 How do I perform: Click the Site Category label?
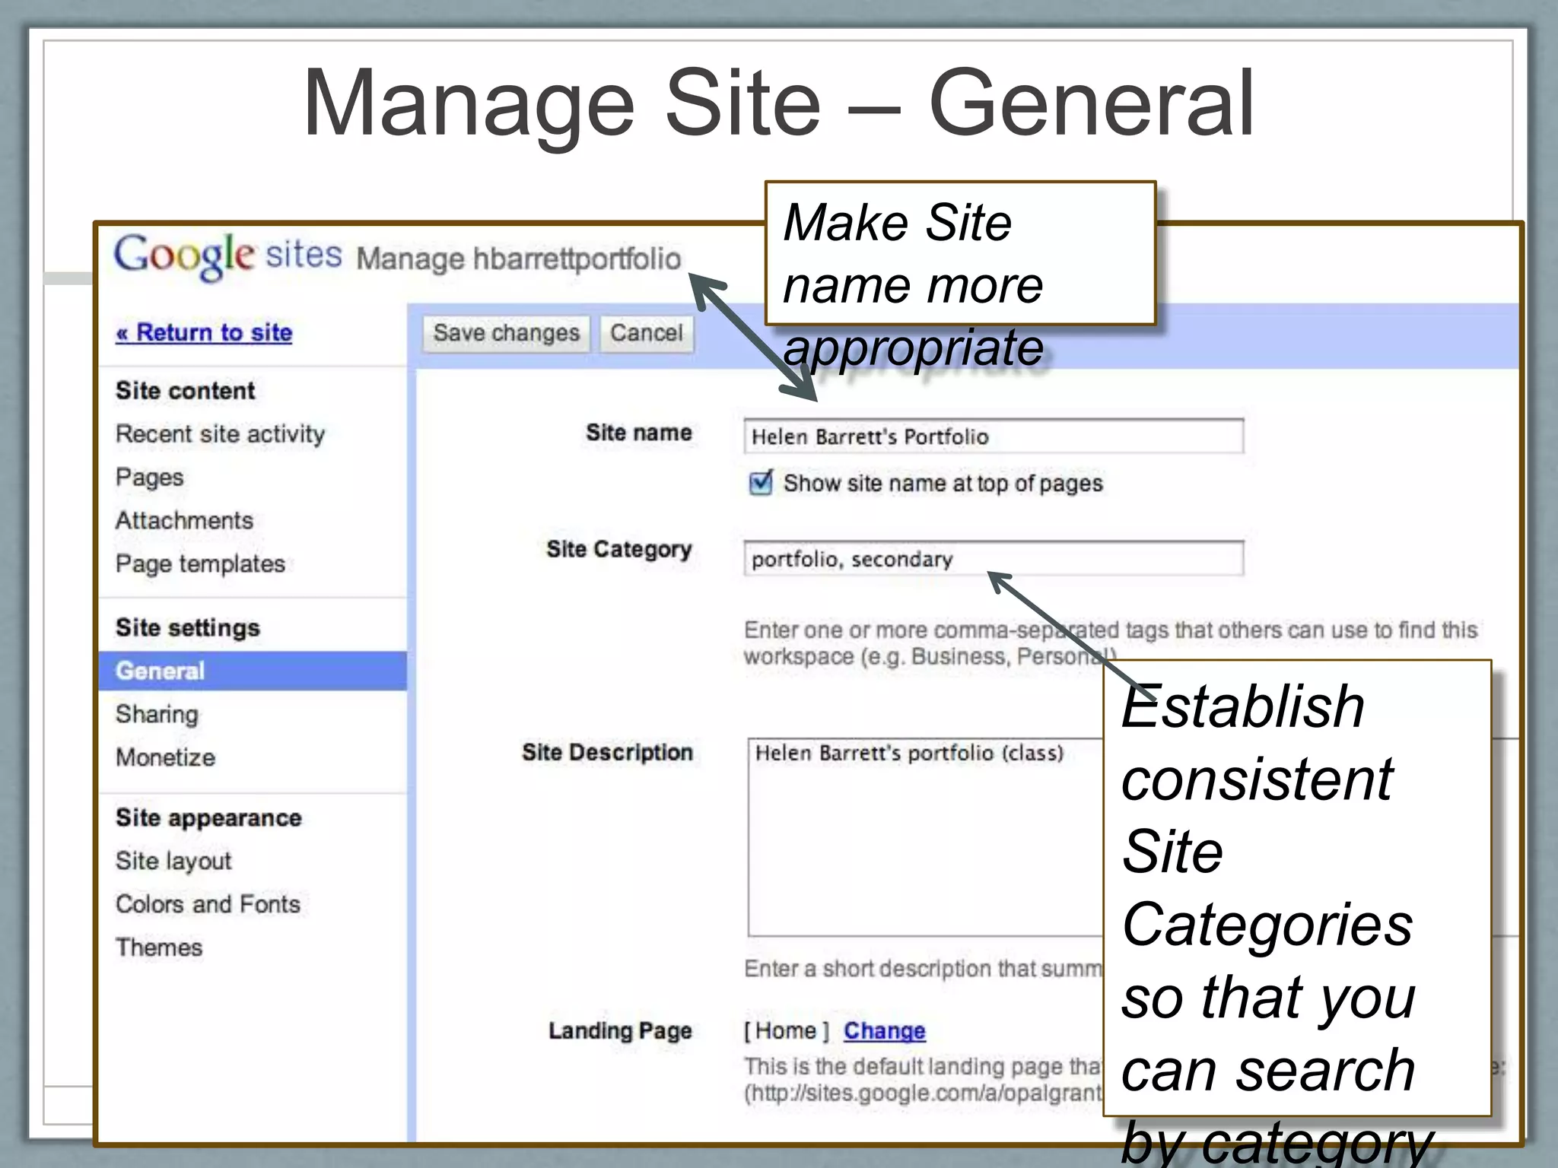tap(619, 550)
